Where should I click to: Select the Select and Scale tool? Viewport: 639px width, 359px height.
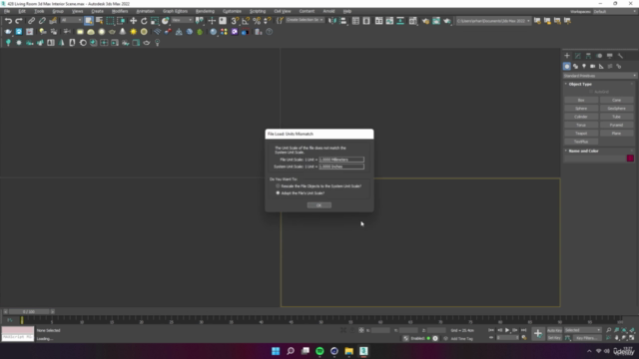coord(154,21)
